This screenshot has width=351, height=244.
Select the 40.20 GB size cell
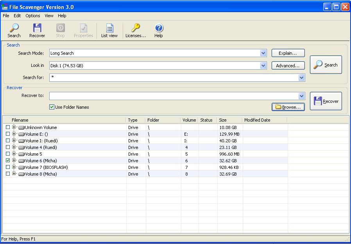coord(230,141)
